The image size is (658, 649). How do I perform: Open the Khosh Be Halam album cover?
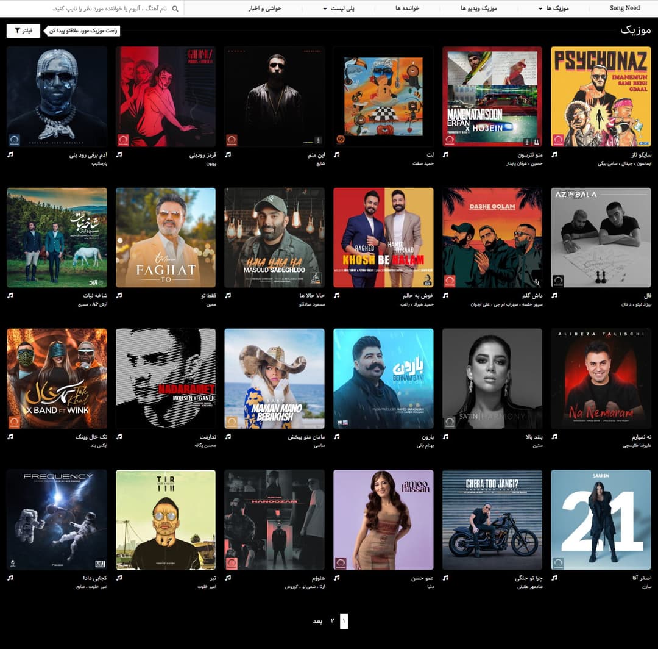click(384, 238)
